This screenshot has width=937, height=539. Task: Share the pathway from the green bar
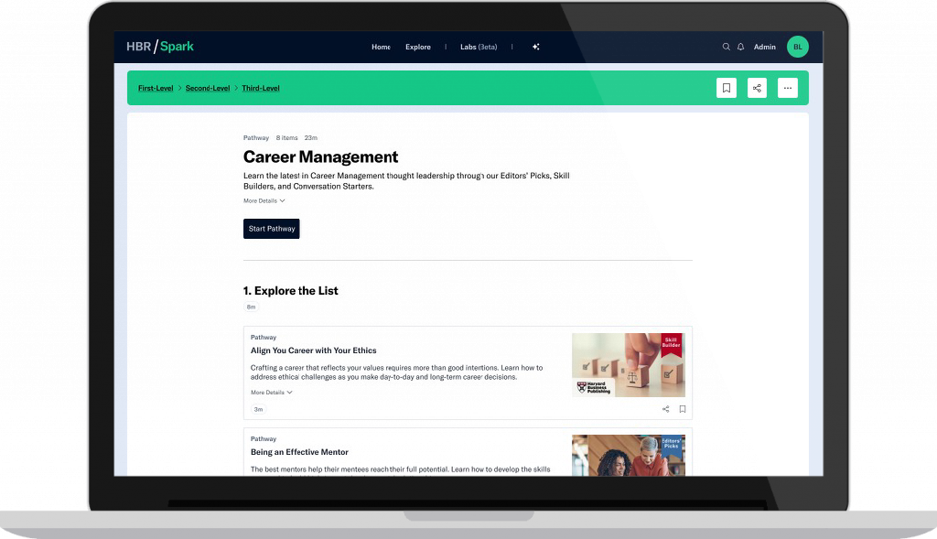click(x=757, y=88)
